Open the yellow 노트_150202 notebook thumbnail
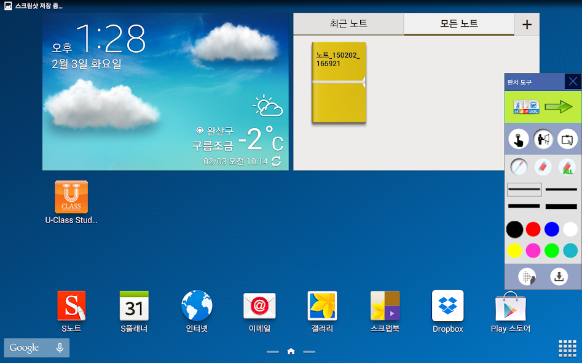Image resolution: width=582 pixels, height=363 pixels. (339, 82)
